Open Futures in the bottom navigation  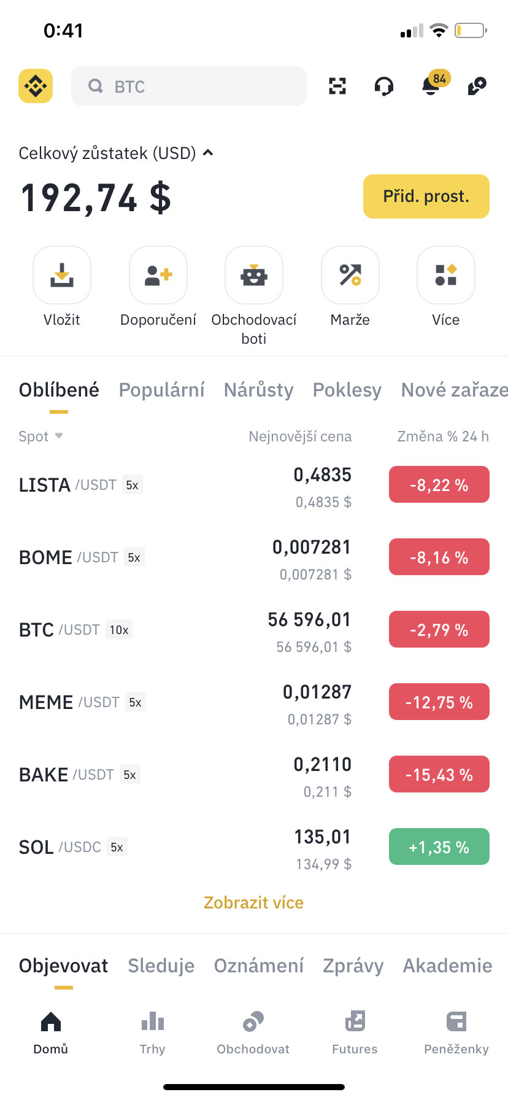click(355, 1032)
